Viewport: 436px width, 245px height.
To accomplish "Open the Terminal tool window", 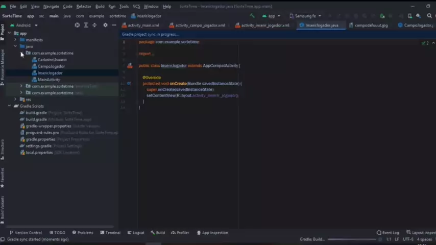I will pos(110,233).
